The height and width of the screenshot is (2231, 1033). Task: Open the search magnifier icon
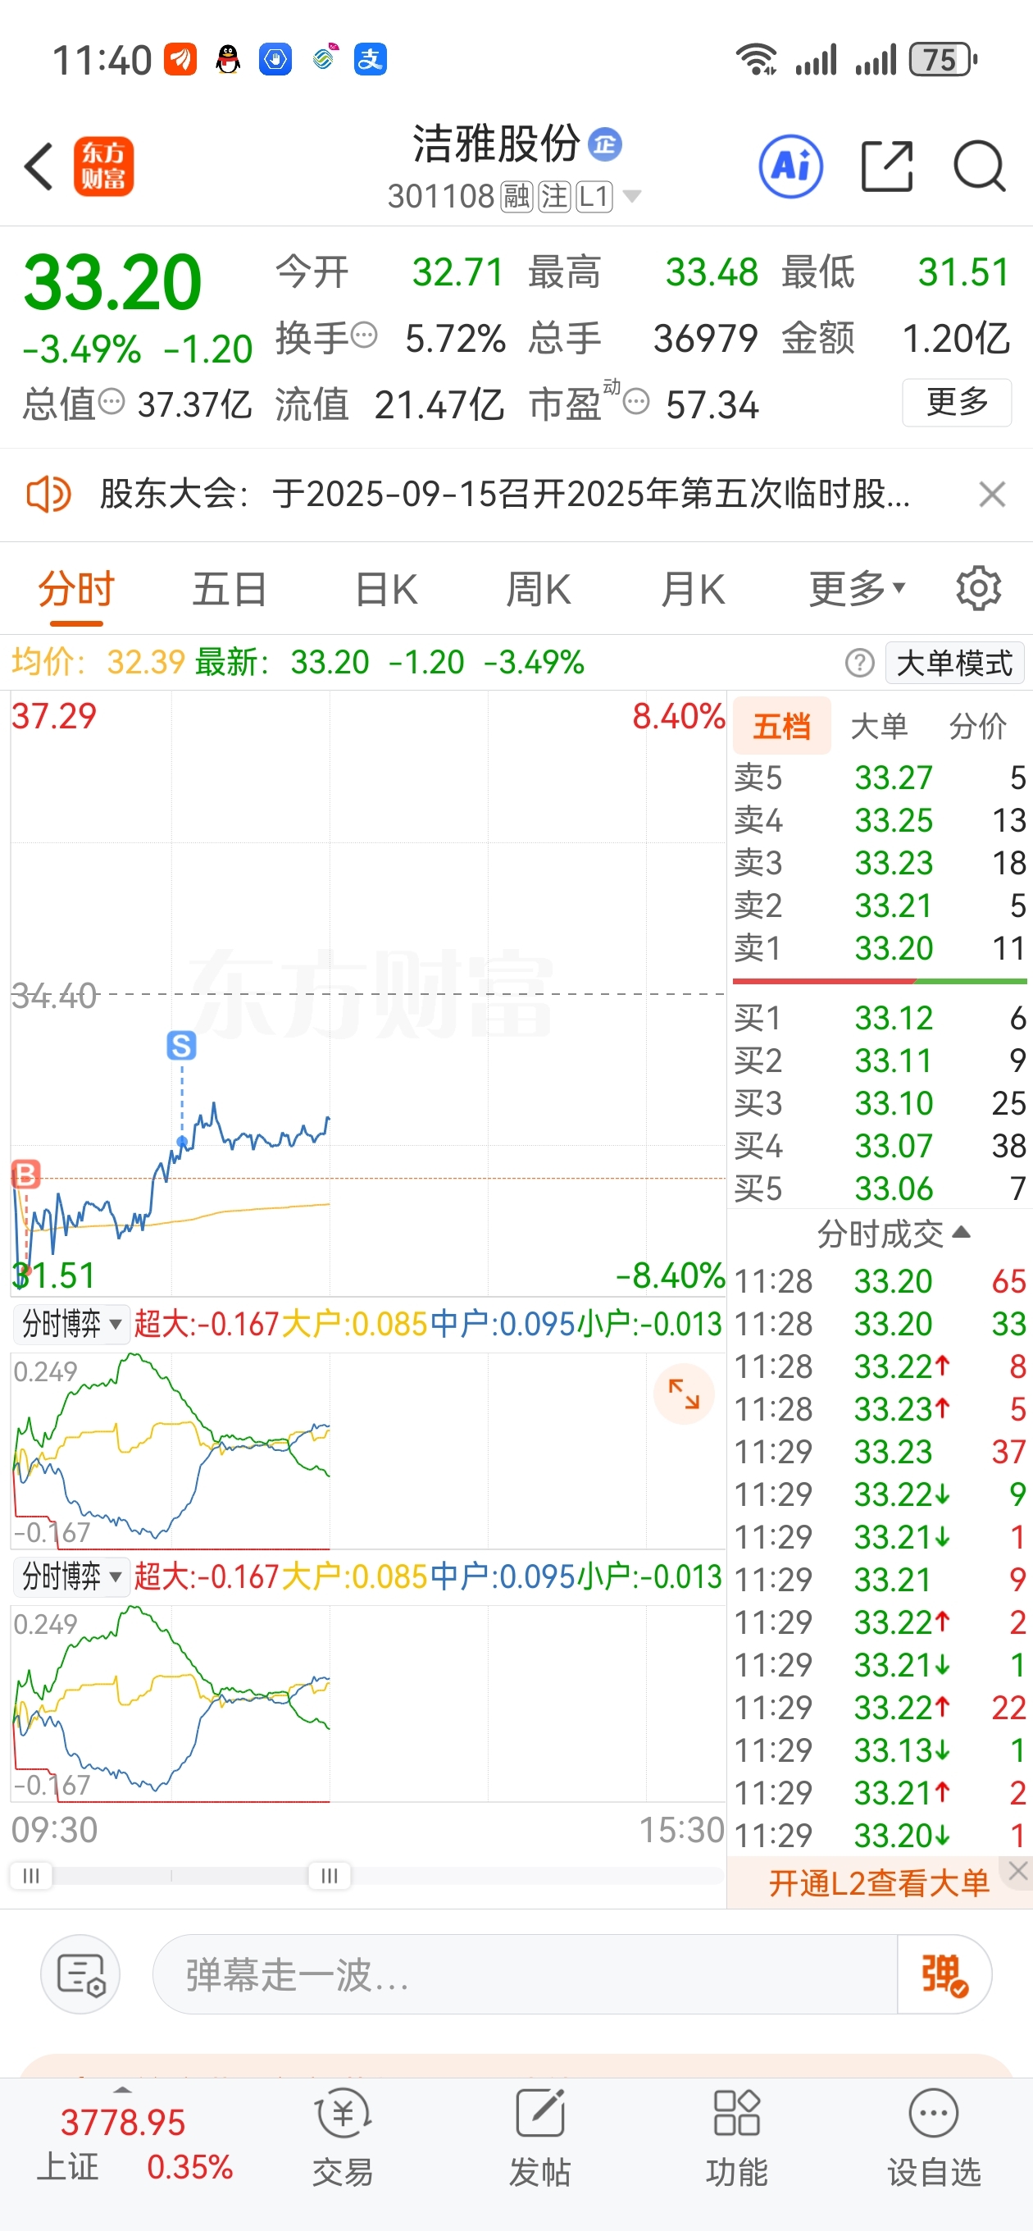pos(980,166)
